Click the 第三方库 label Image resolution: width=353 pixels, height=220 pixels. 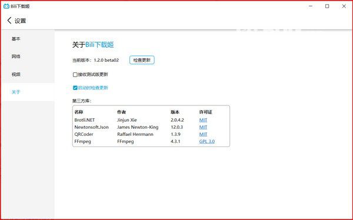[82, 101]
